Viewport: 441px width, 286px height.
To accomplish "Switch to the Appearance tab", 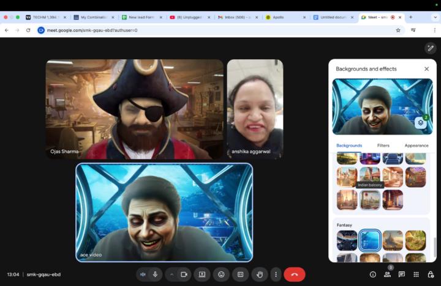I will (x=416, y=145).
